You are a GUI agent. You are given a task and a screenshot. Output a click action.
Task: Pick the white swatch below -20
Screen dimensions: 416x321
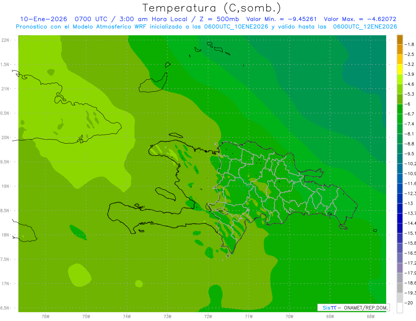(400, 308)
